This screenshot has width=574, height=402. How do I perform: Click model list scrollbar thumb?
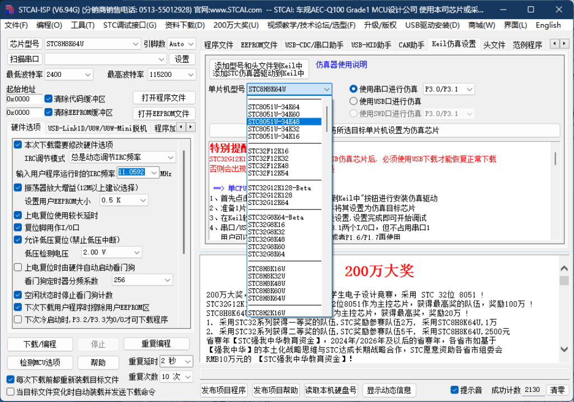(x=327, y=119)
